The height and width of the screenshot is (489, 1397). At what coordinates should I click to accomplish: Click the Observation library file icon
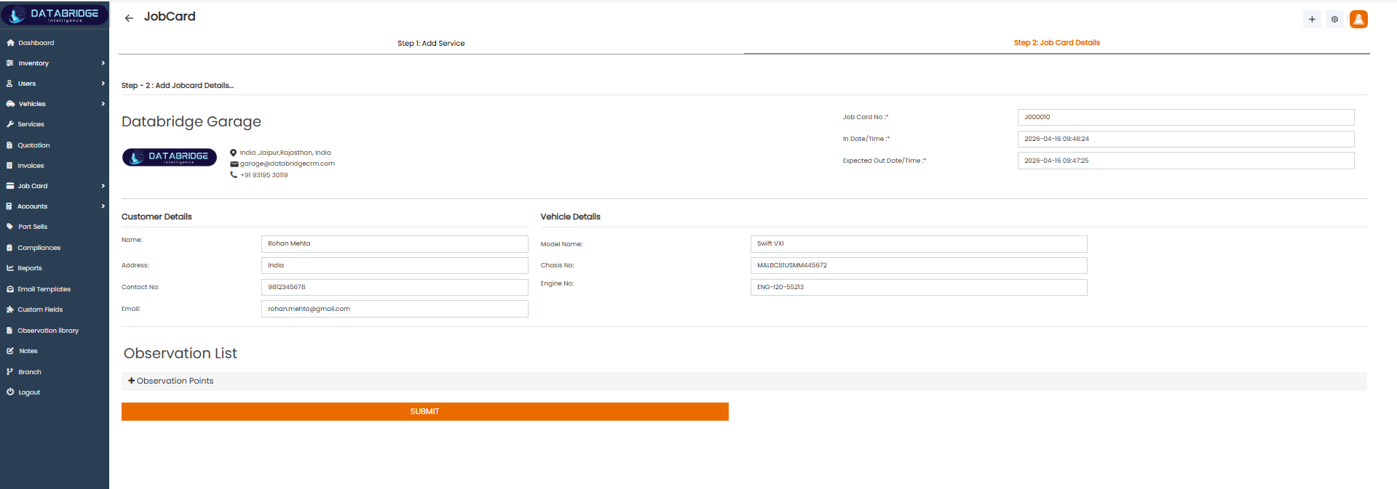point(10,331)
